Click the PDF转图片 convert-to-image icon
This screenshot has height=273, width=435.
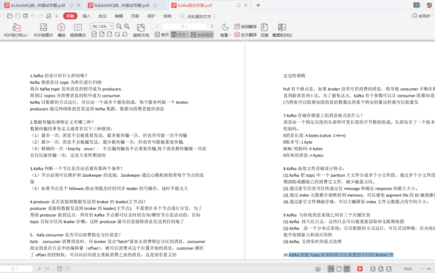point(43,27)
